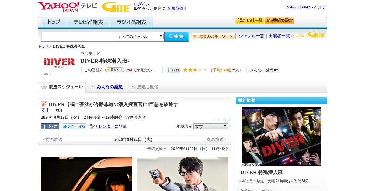The image size is (365, 191).
Task: Go to <前の放送
Action: [52, 139]
